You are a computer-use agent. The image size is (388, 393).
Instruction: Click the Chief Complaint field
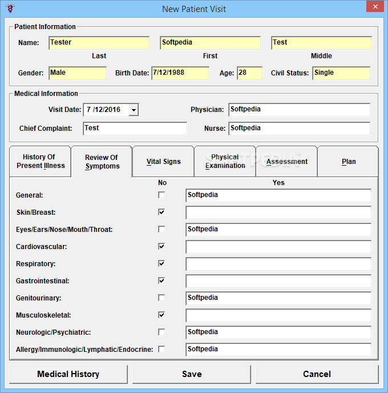point(135,129)
